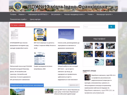Open Графік проведення вступних випробувань link
The image size is (127, 95).
tap(43, 68)
